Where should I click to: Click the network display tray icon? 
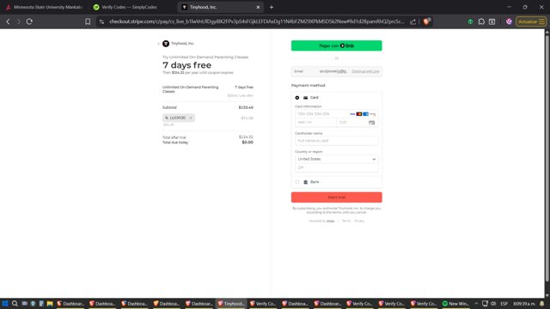tap(485, 304)
